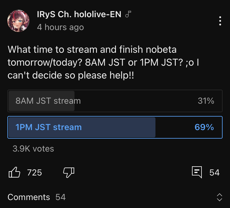
Task: Click the poll question text
Action: tap(103, 62)
